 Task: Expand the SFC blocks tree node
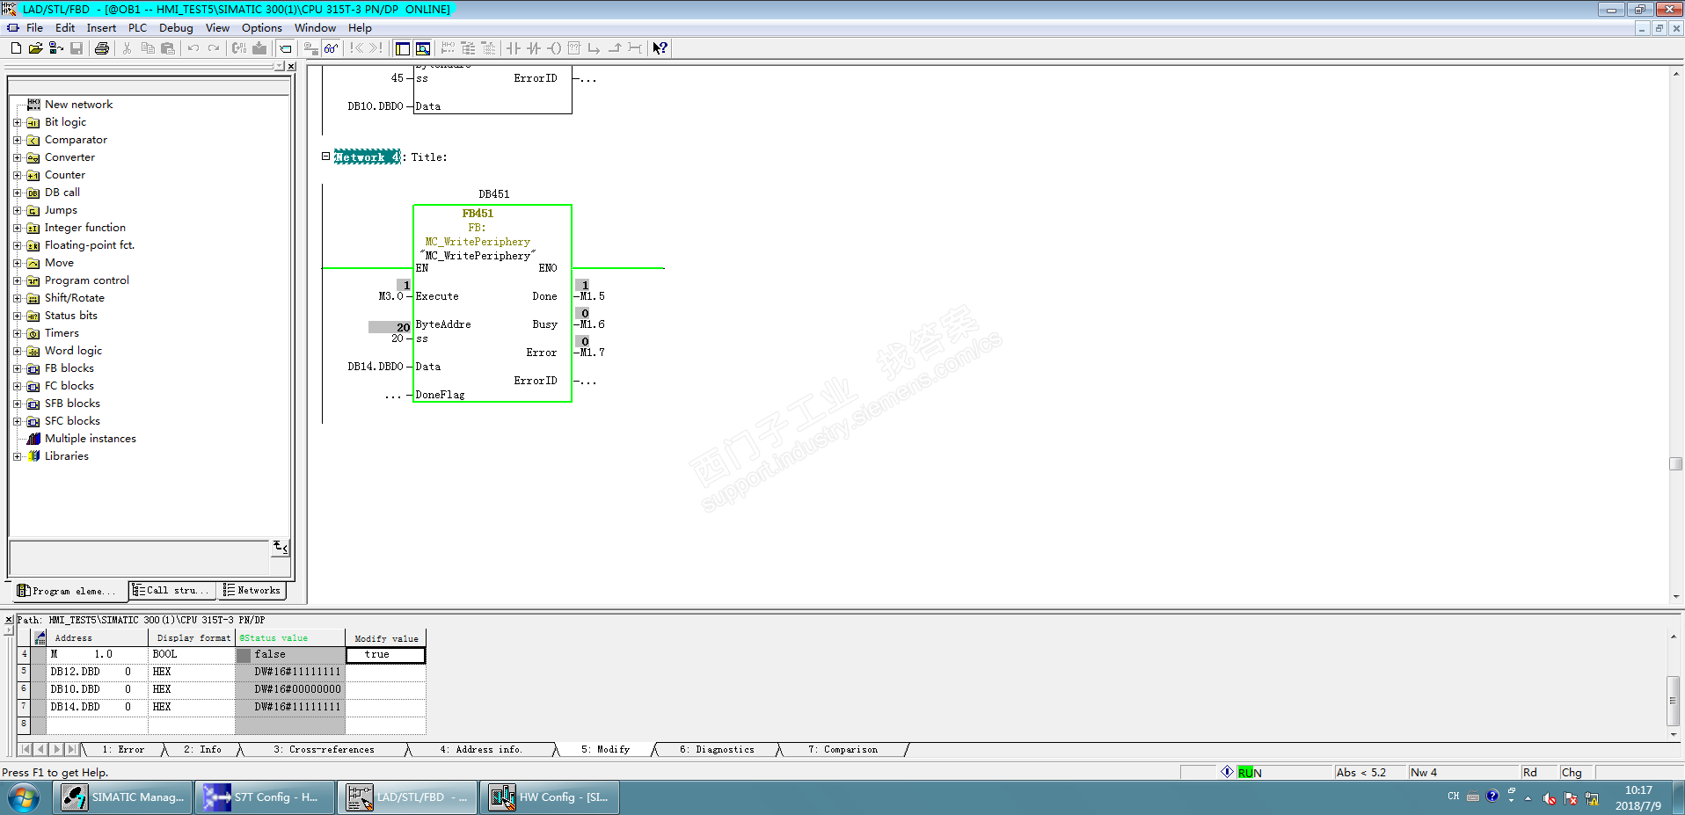point(17,421)
